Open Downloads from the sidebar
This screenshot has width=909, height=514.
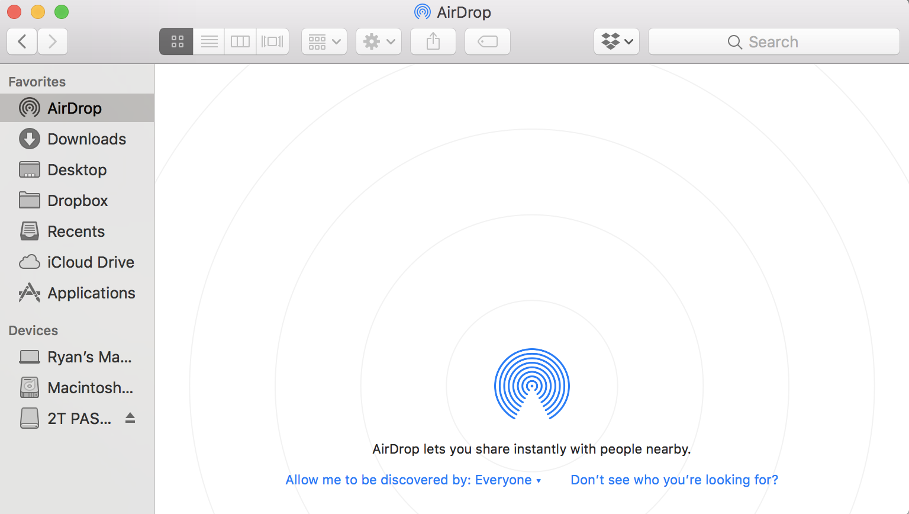(77, 139)
